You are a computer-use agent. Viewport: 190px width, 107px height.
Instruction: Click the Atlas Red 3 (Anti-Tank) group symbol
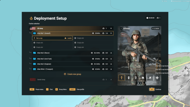(x=34, y=59)
